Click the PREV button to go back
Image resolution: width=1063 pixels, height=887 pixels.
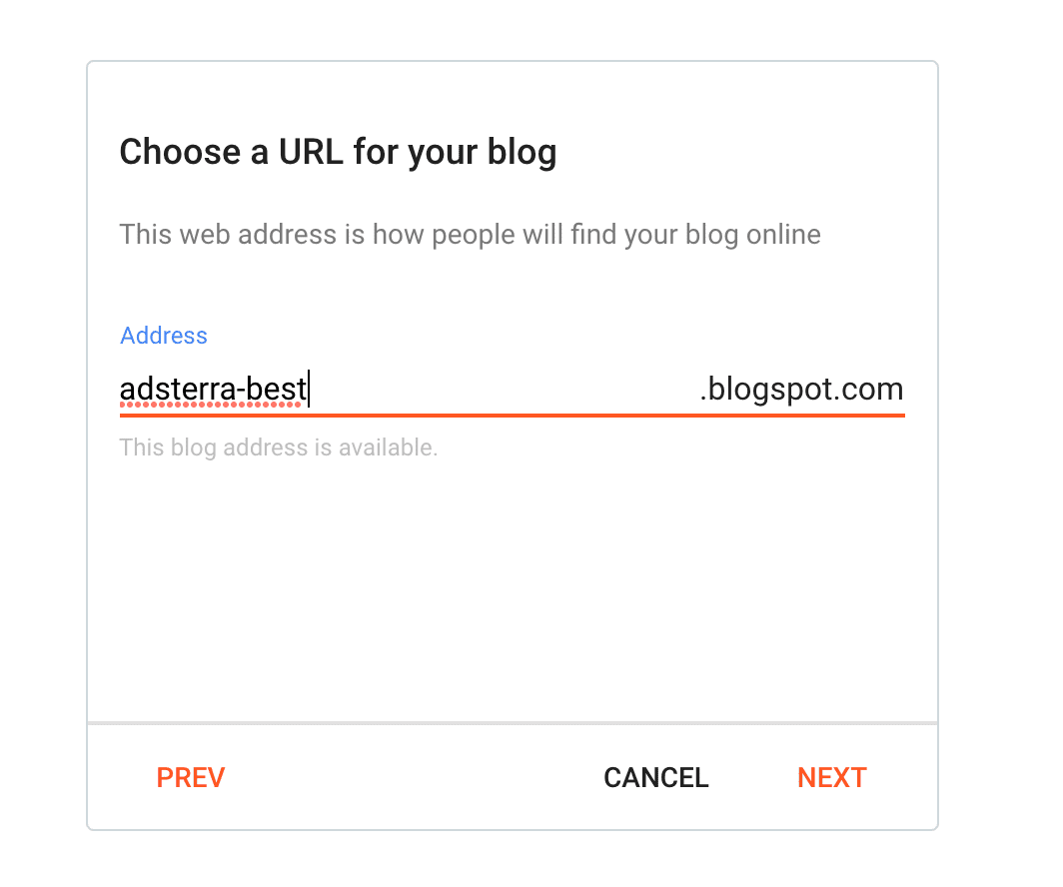190,777
